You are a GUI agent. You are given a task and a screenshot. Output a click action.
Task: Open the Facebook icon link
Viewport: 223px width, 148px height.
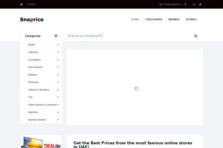(185, 4)
